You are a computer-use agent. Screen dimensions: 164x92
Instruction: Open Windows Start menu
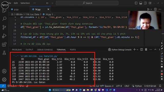[50, 90]
